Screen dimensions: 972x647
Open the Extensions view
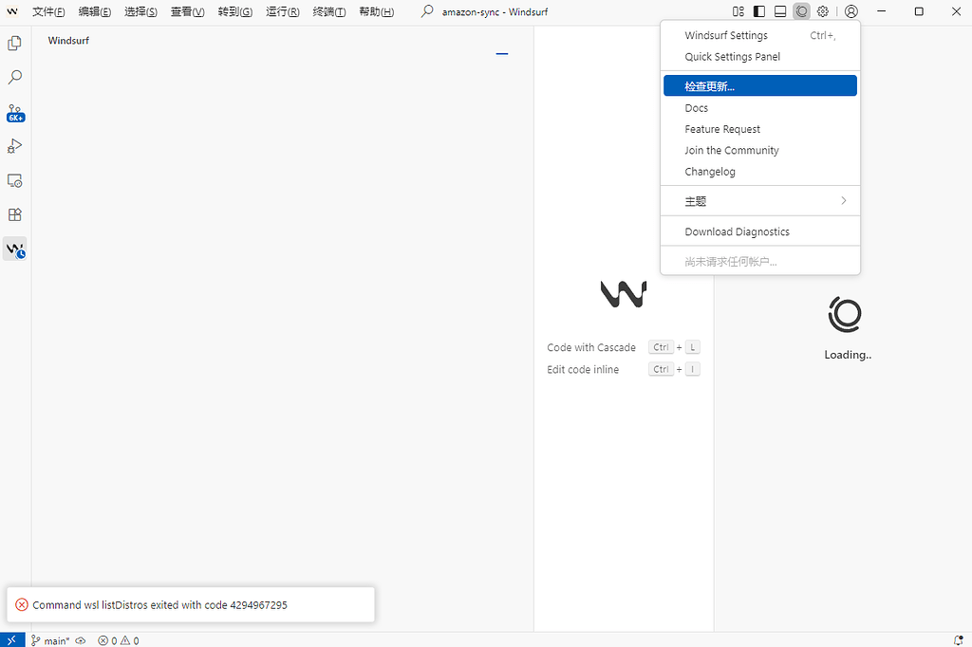15,214
